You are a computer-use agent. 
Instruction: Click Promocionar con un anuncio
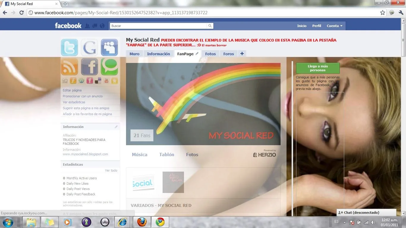pyautogui.click(x=83, y=96)
